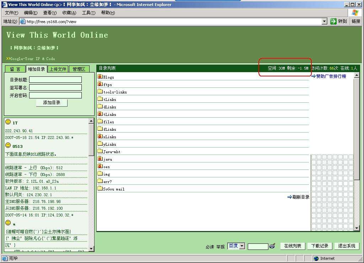Click the smiley icon next to message a
Viewport: 364px width, 263px height.
coord(8,223)
